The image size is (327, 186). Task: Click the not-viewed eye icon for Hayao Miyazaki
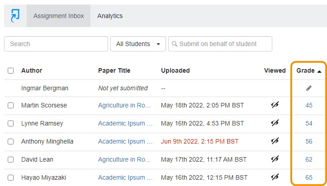point(275,177)
